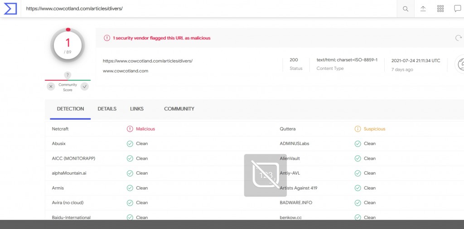The image size is (464, 229).
Task: Click the malicious alert icon in banner
Action: point(107,38)
